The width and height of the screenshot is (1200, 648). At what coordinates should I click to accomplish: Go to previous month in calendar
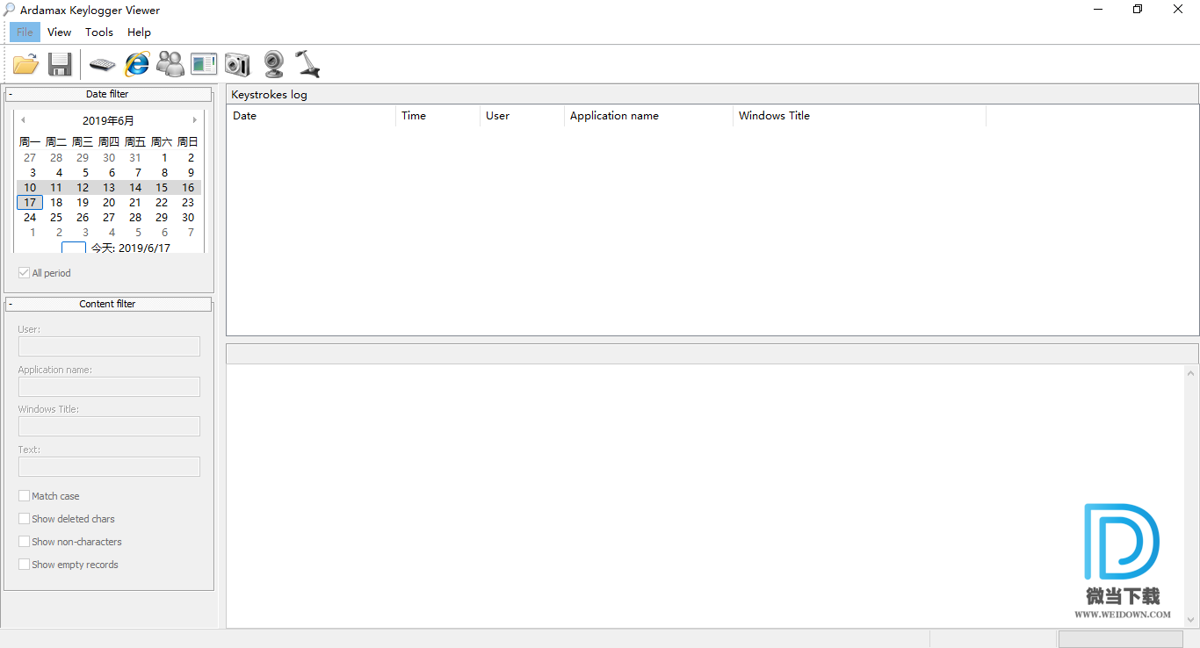click(x=23, y=120)
